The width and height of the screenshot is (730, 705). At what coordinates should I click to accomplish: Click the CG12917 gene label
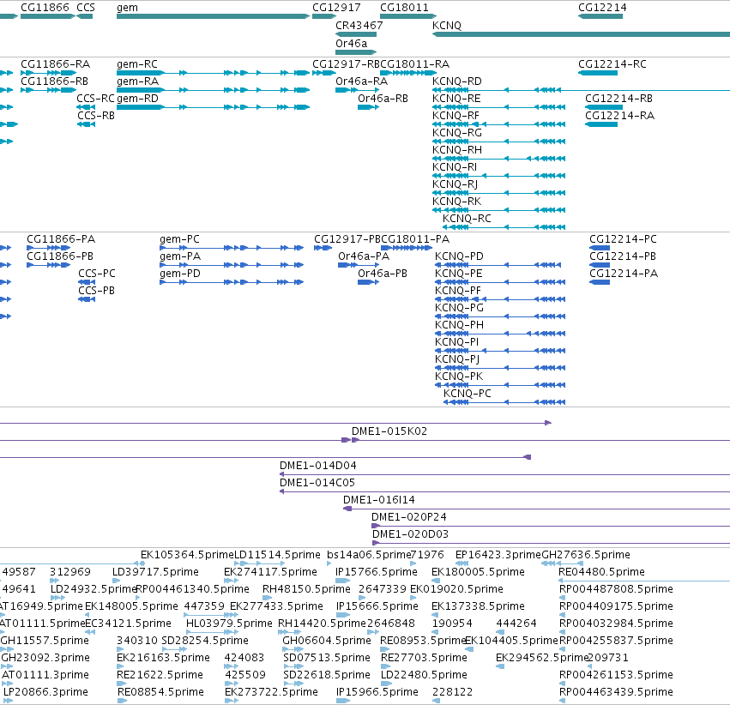pyautogui.click(x=336, y=8)
